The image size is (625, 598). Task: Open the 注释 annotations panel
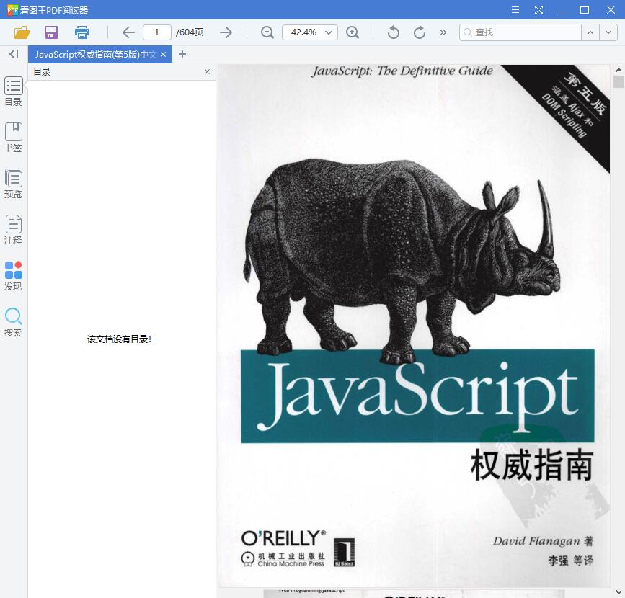pyautogui.click(x=13, y=230)
